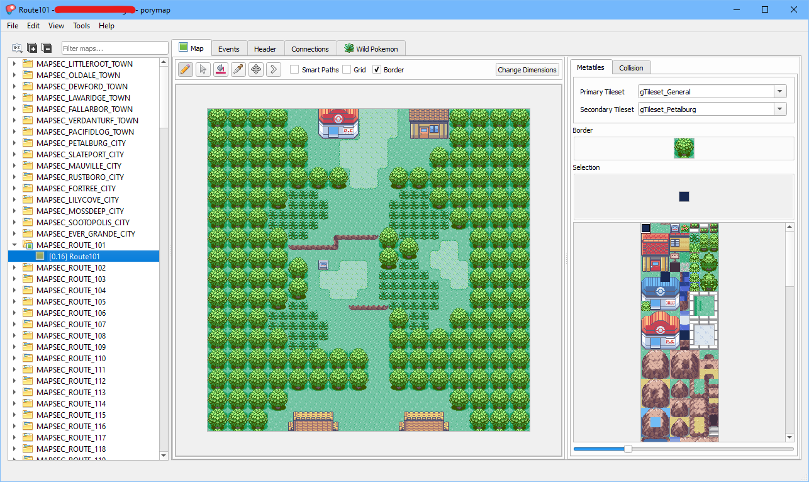Uncheck the Border checkbox

tap(377, 70)
